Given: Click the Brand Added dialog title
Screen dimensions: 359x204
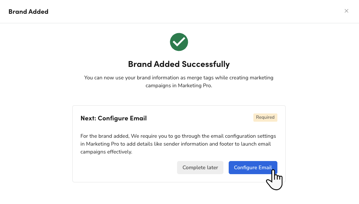Looking at the screenshot, I should point(28,11).
